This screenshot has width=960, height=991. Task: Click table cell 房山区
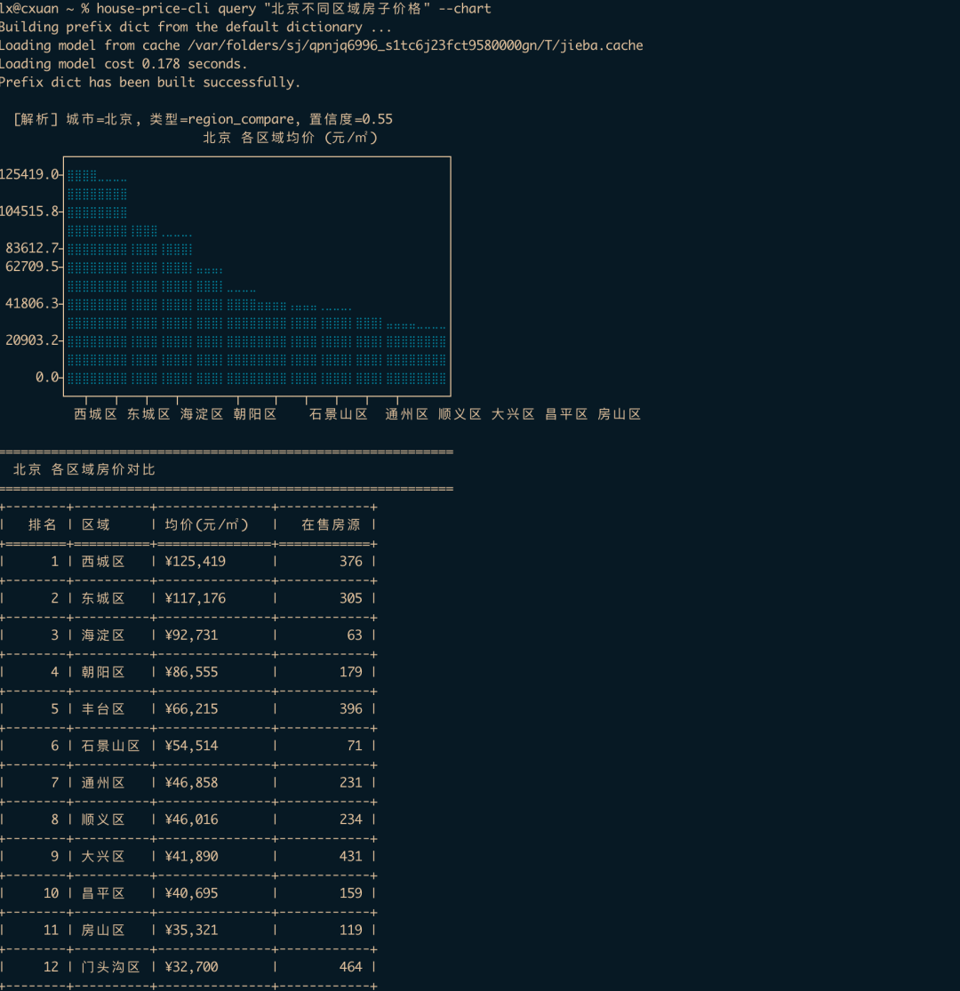pyautogui.click(x=103, y=931)
